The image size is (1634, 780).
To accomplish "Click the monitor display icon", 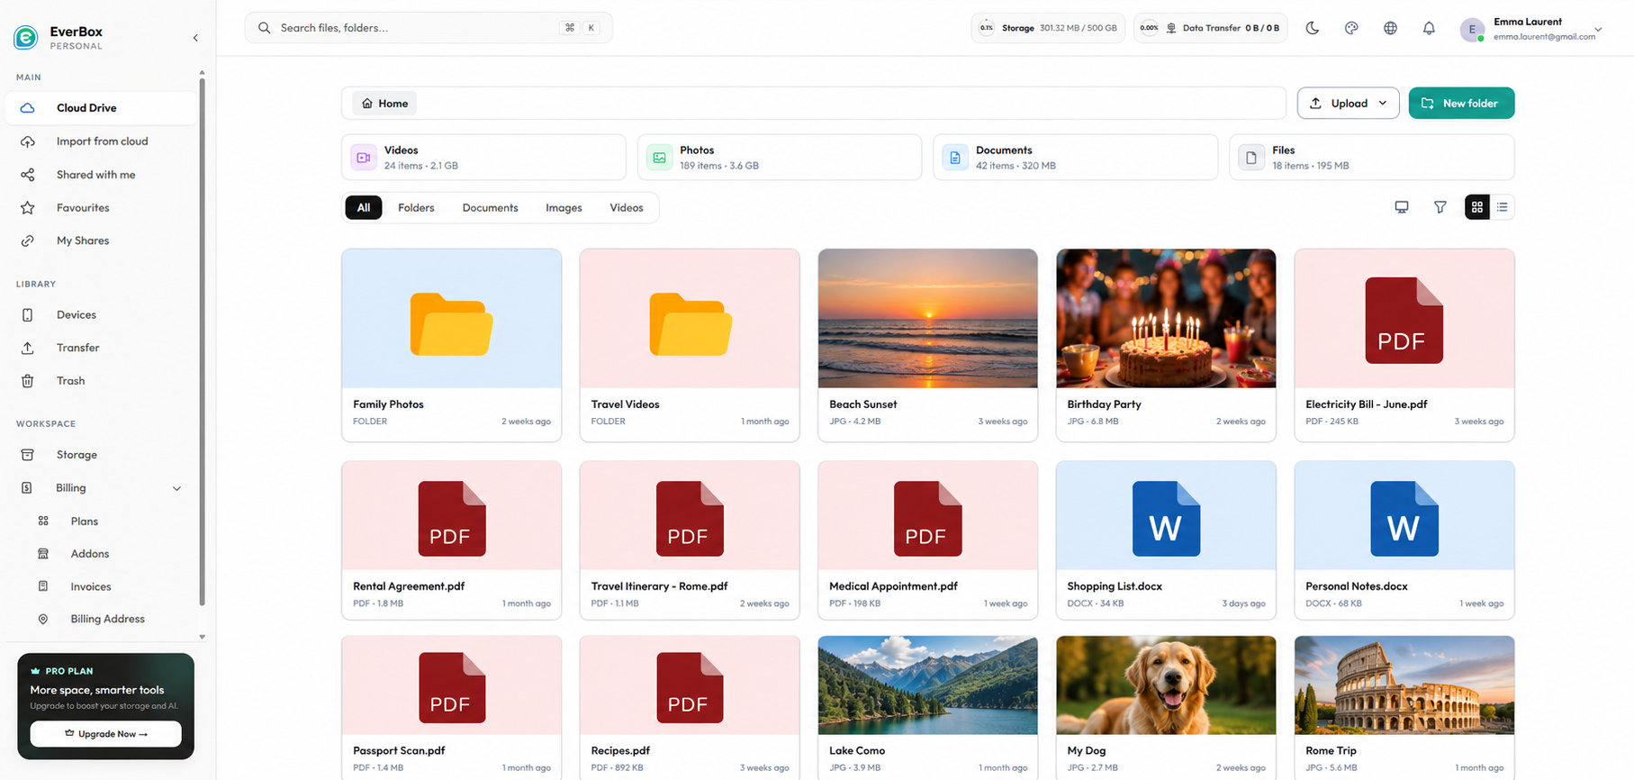I will coord(1402,207).
